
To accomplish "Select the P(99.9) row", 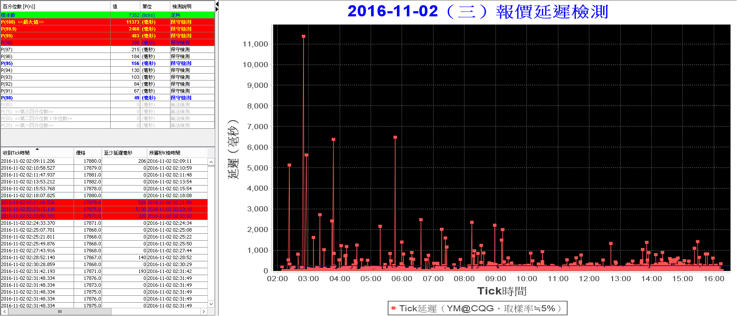I will pos(108,29).
